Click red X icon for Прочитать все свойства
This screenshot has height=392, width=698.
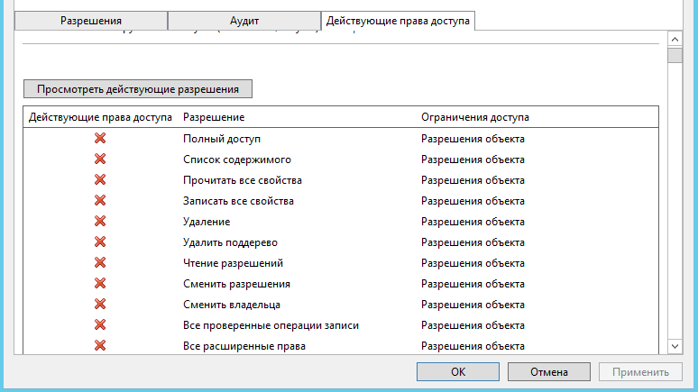point(100,179)
